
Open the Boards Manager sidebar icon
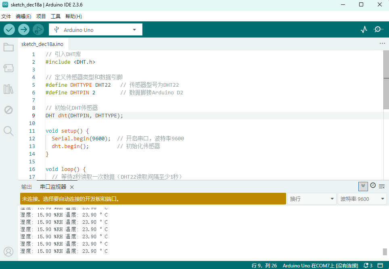pyautogui.click(x=8, y=68)
